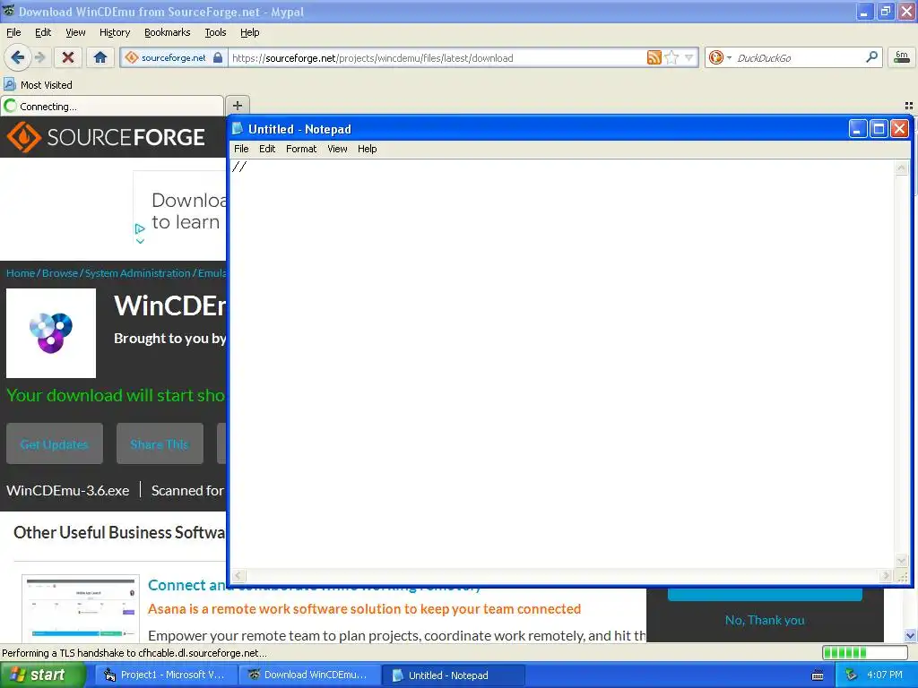Open the address bar history dropdown arrow
Viewport: 918px width, 688px height.
coord(689,57)
